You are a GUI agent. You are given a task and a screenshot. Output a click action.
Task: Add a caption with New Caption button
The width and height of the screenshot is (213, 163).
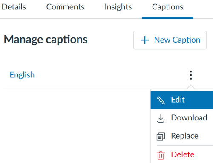(170, 40)
